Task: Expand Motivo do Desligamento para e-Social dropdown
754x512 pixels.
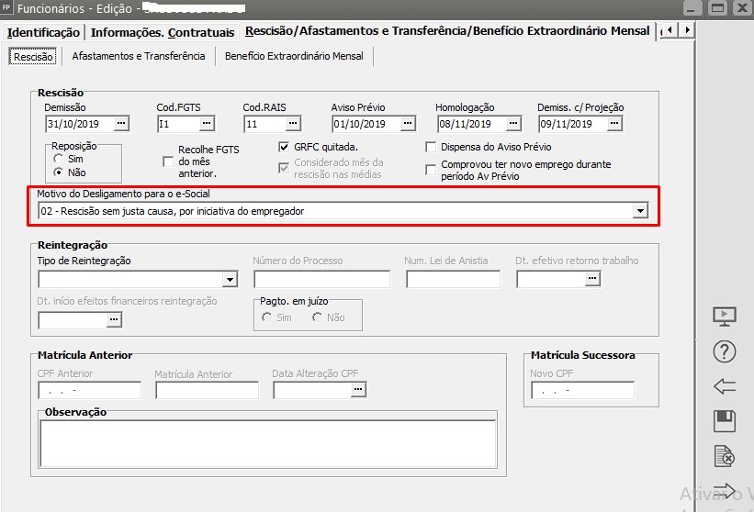Action: tap(640, 211)
